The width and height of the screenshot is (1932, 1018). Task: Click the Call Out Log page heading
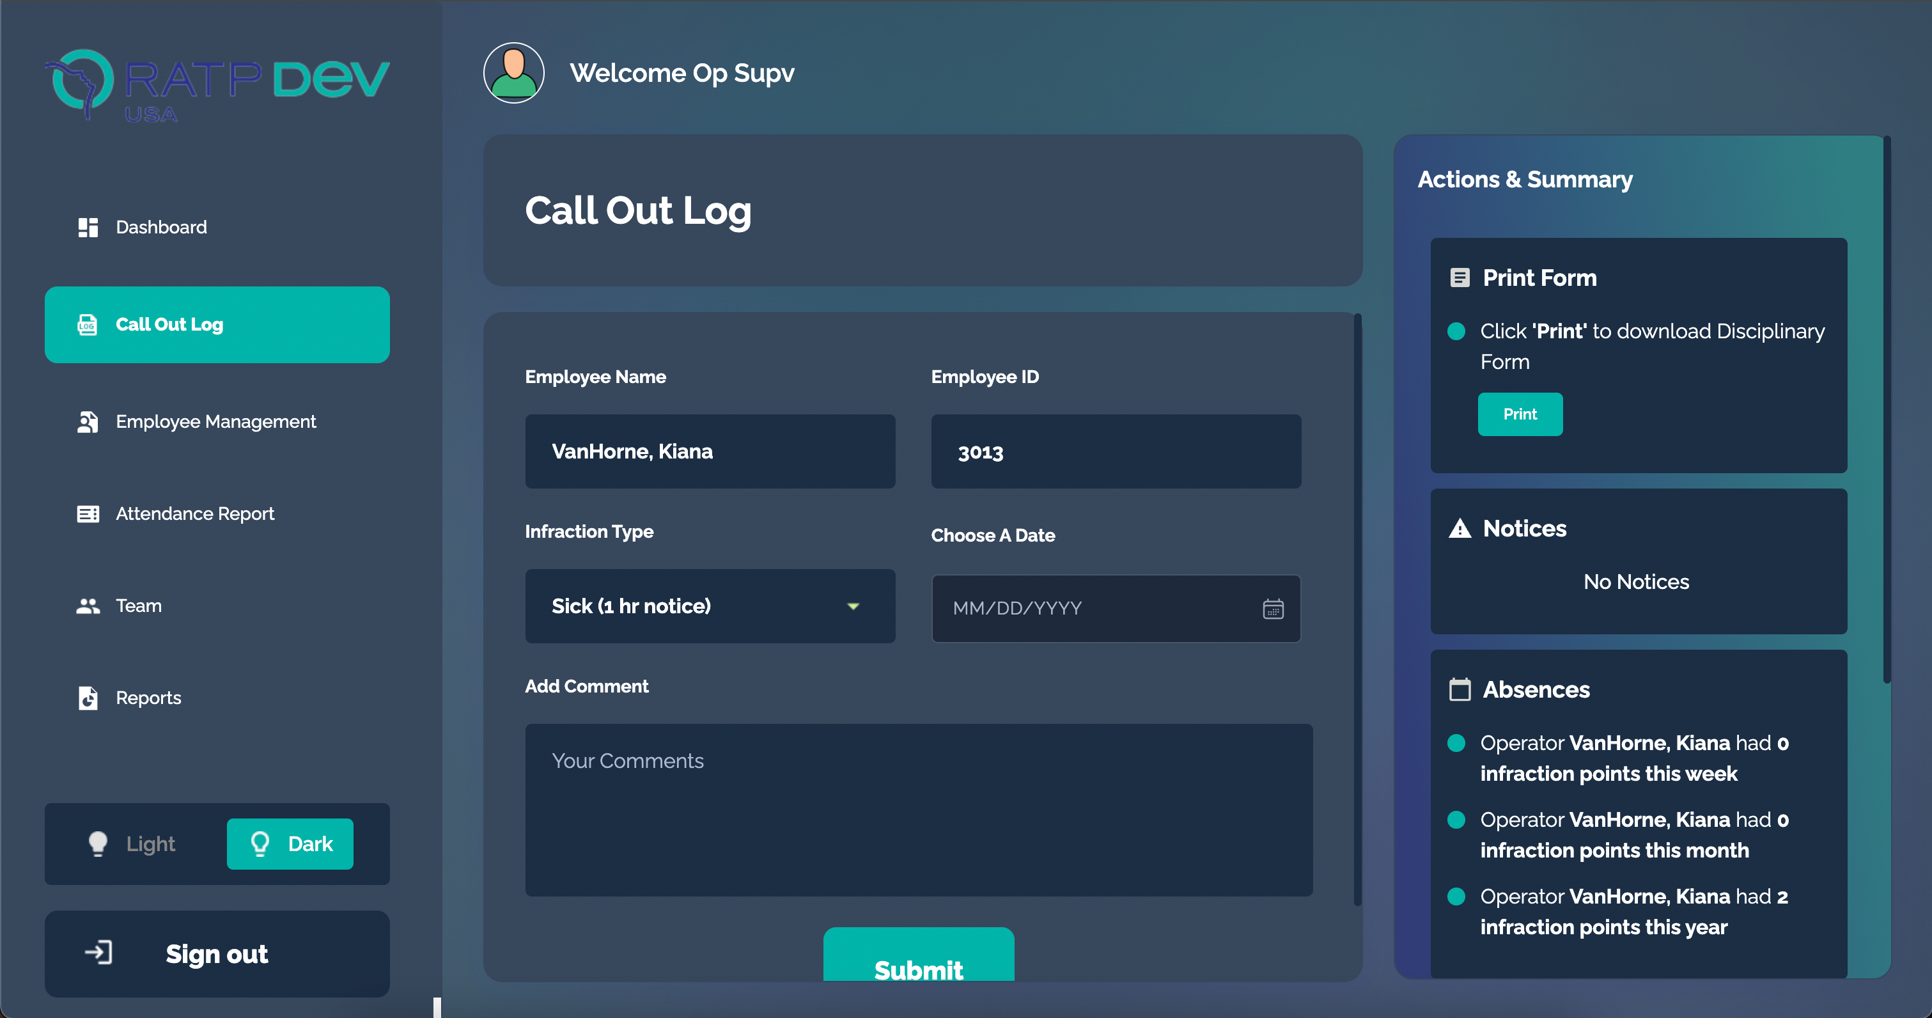click(x=638, y=211)
